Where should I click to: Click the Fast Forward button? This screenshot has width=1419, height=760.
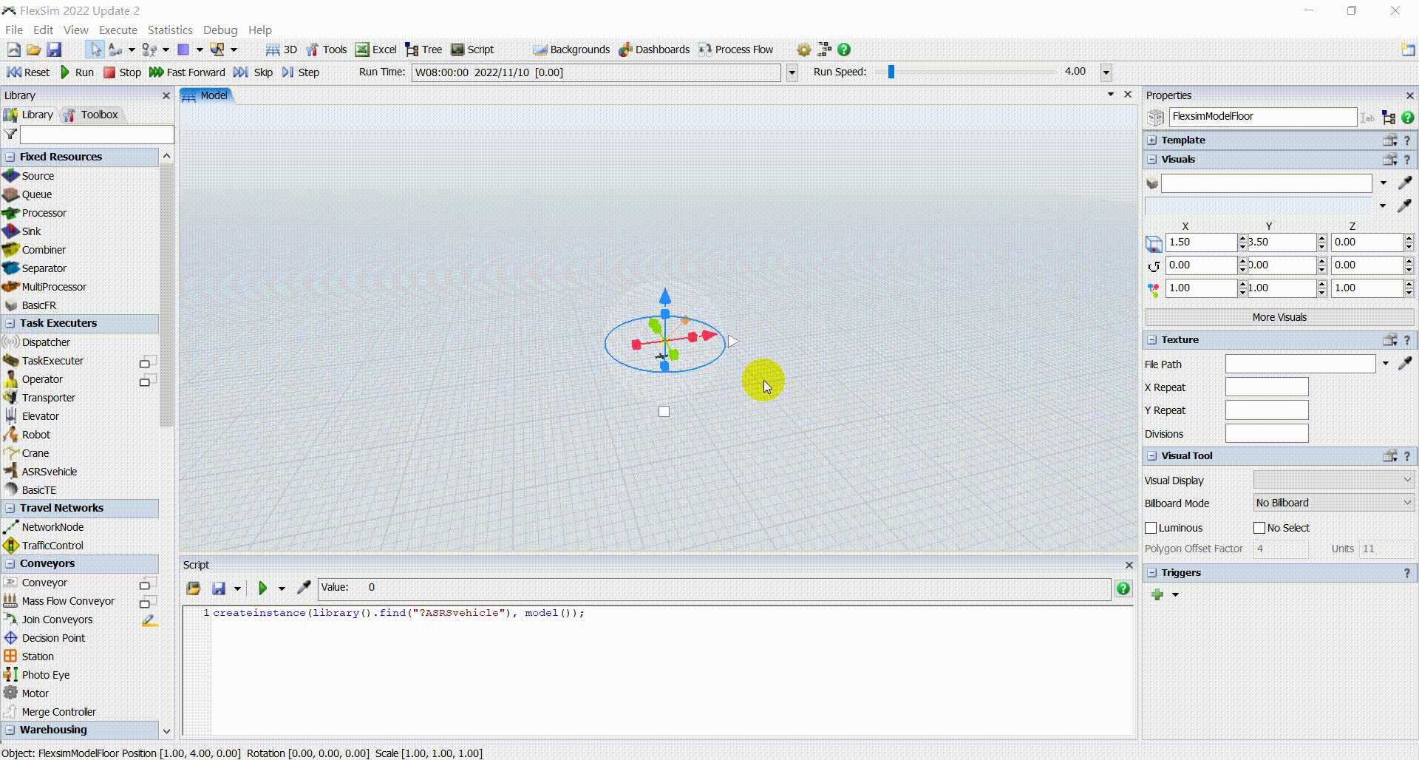(188, 72)
